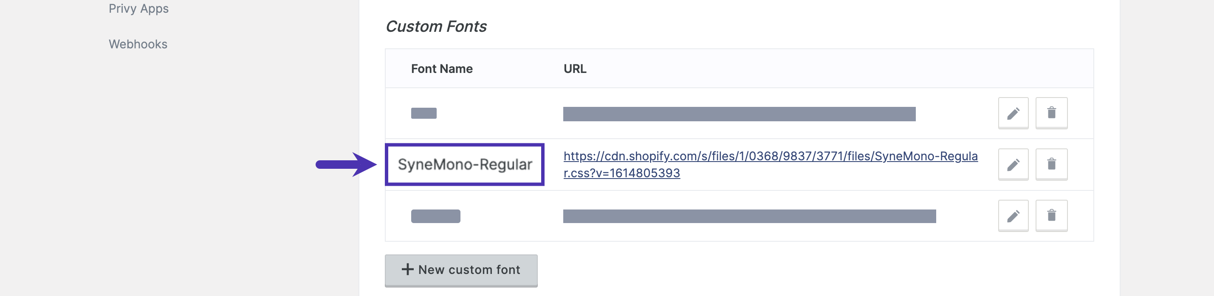The width and height of the screenshot is (1214, 296).
Task: Click the Font Name column header
Action: (442, 69)
